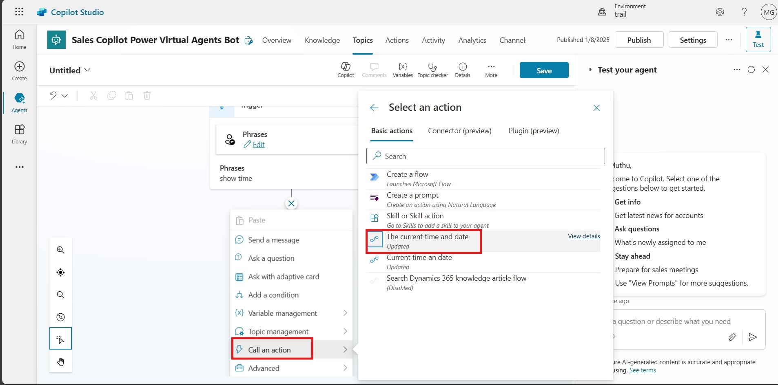The height and width of the screenshot is (385, 778).
Task: Choose Send a message menu item
Action: (273, 240)
